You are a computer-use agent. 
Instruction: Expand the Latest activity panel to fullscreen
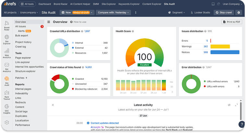click(x=236, y=105)
